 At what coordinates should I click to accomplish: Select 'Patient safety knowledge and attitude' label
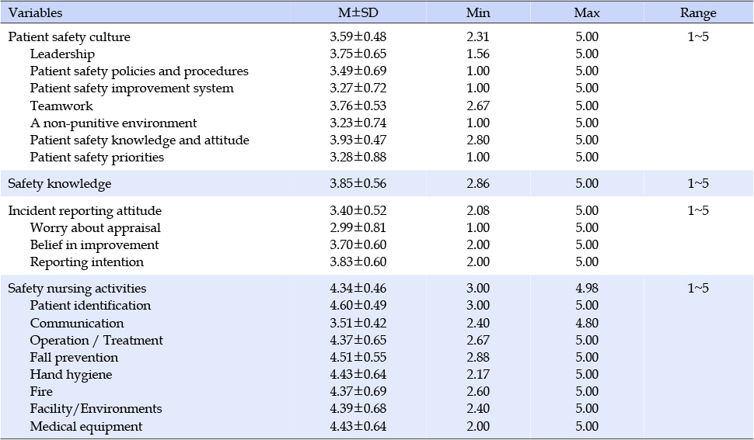pyautogui.click(x=139, y=140)
